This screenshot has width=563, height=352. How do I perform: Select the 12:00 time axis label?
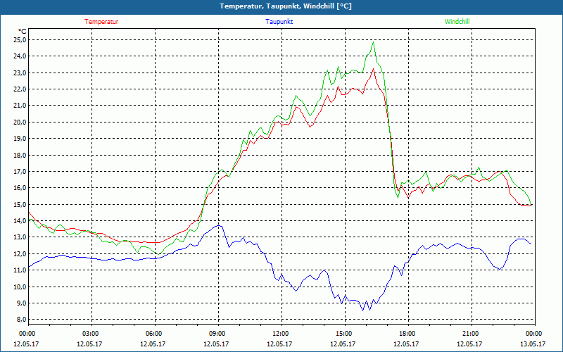coord(281,334)
